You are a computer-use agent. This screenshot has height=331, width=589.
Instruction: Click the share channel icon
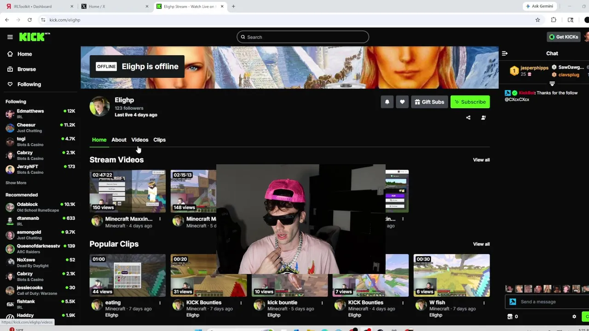tap(468, 118)
